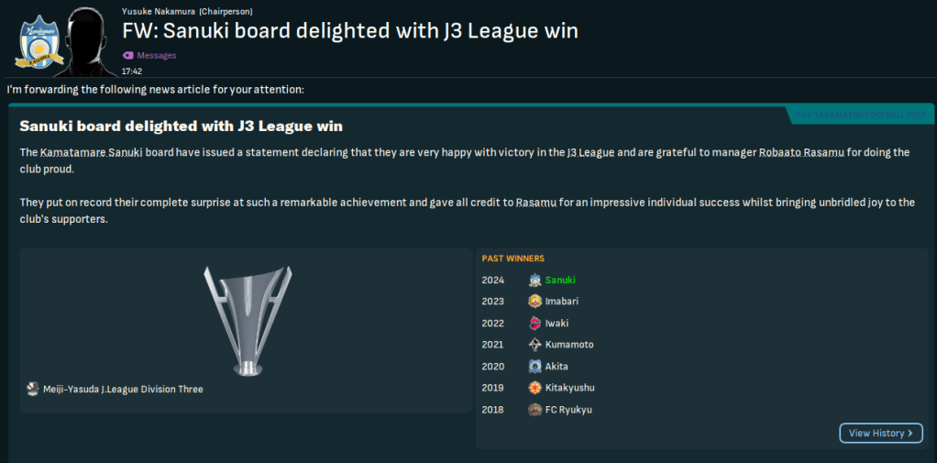937x463 pixels.
Task: Open the FC Ryukyu club badge for 2018
Action: pyautogui.click(x=535, y=410)
